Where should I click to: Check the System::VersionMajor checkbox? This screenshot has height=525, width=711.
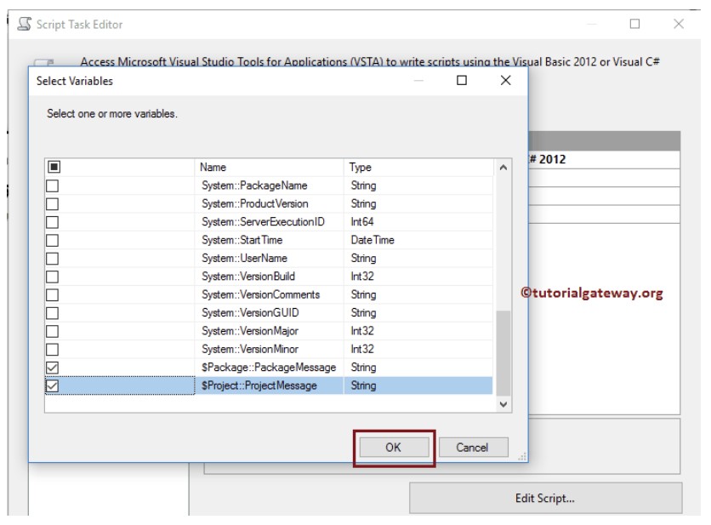(52, 331)
